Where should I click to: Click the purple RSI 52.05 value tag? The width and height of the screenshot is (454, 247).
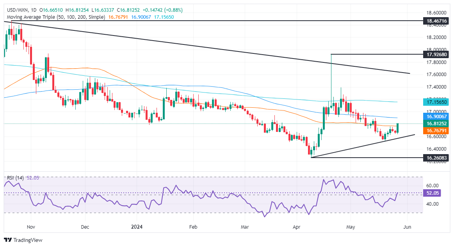(x=432, y=193)
